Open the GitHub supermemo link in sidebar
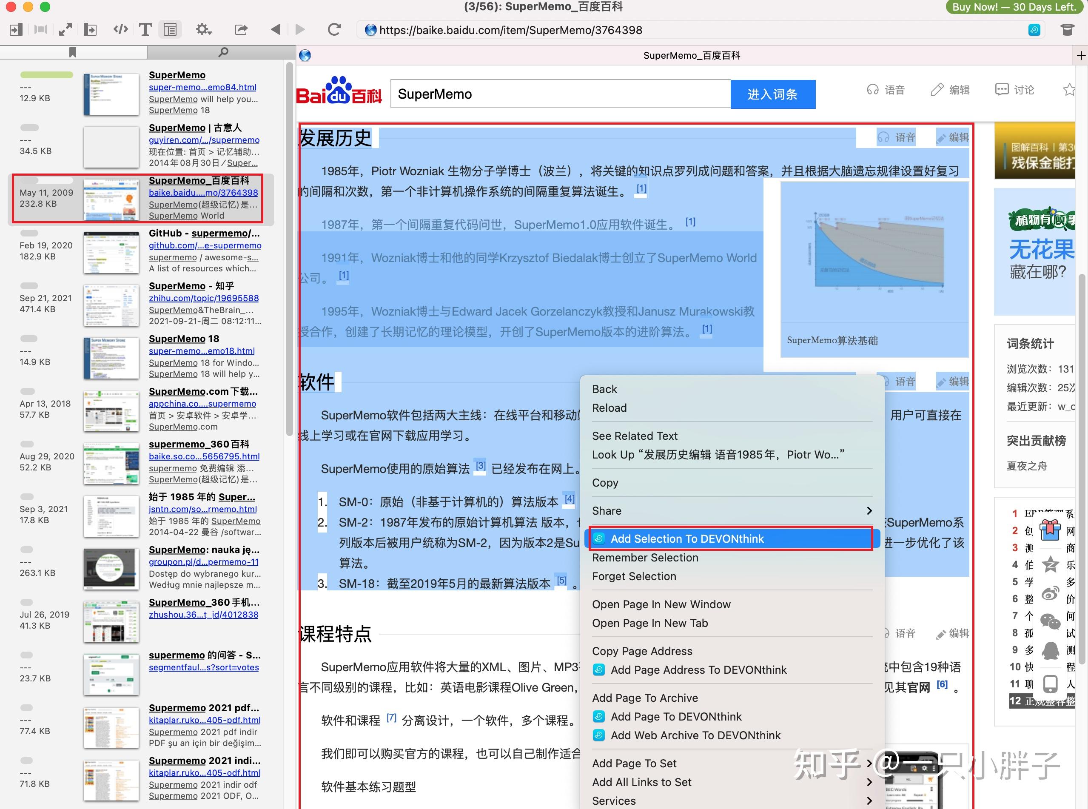Viewport: 1088px width, 809px height. (x=204, y=245)
